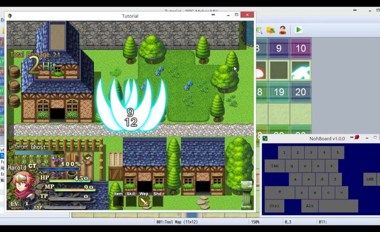Click the "Target Ghost" label in game
380x232 pixels.
[x=30, y=147]
